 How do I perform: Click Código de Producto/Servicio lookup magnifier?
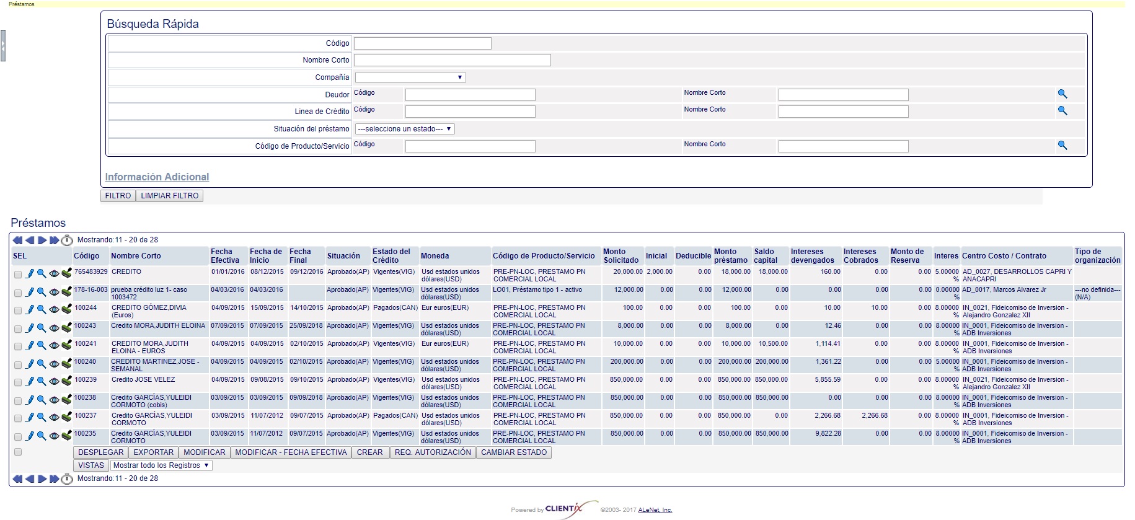1062,146
